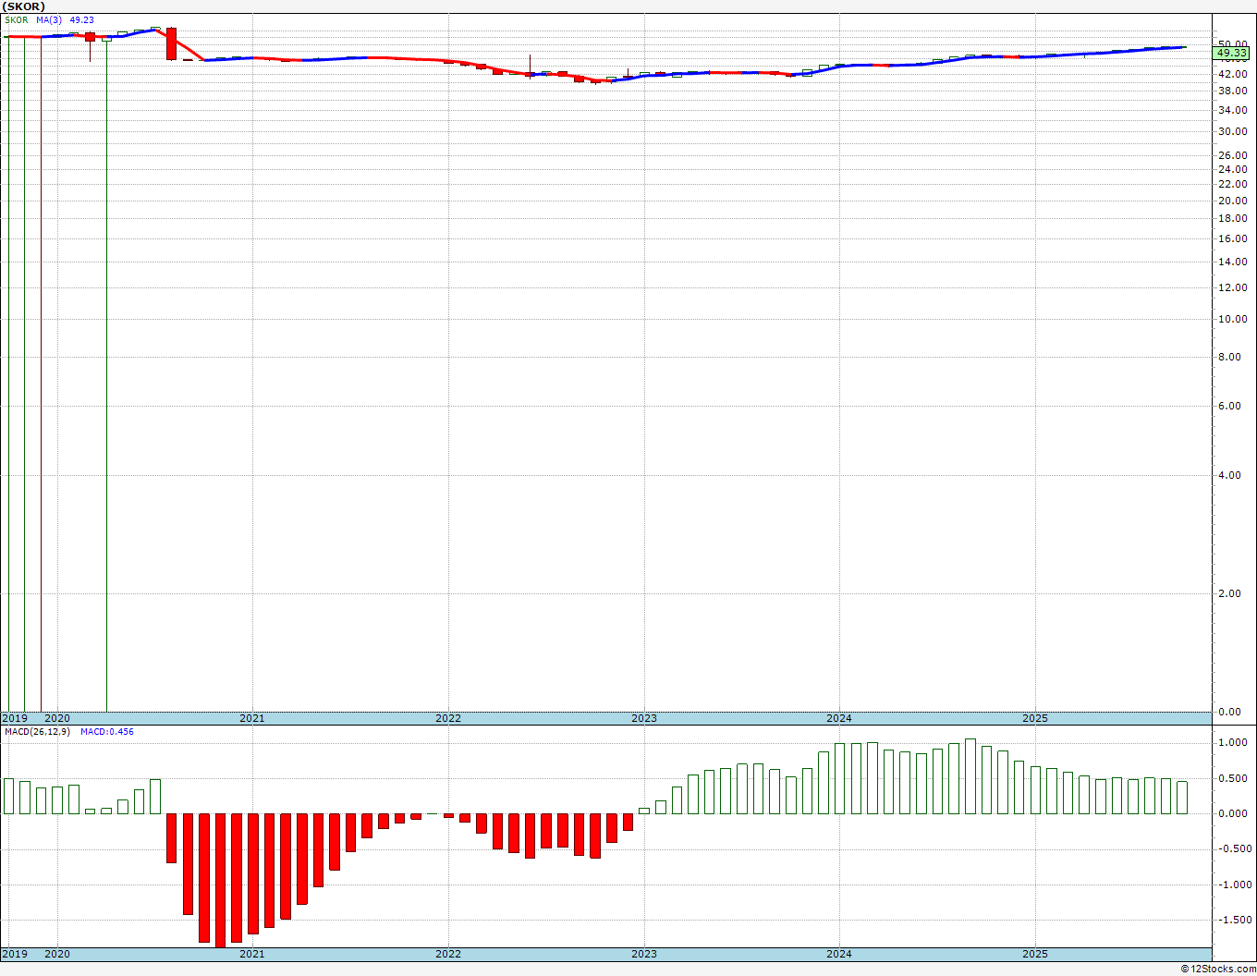This screenshot has width=1257, height=976.
Task: Click 2025 on the MACD panel time axis
Action: click(x=1035, y=954)
